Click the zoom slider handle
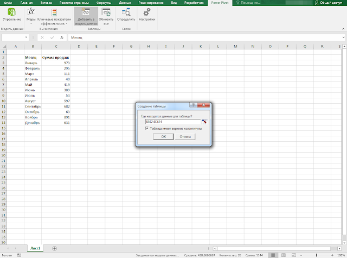This screenshot has height=258, width=347. pyautogui.click(x=317, y=255)
